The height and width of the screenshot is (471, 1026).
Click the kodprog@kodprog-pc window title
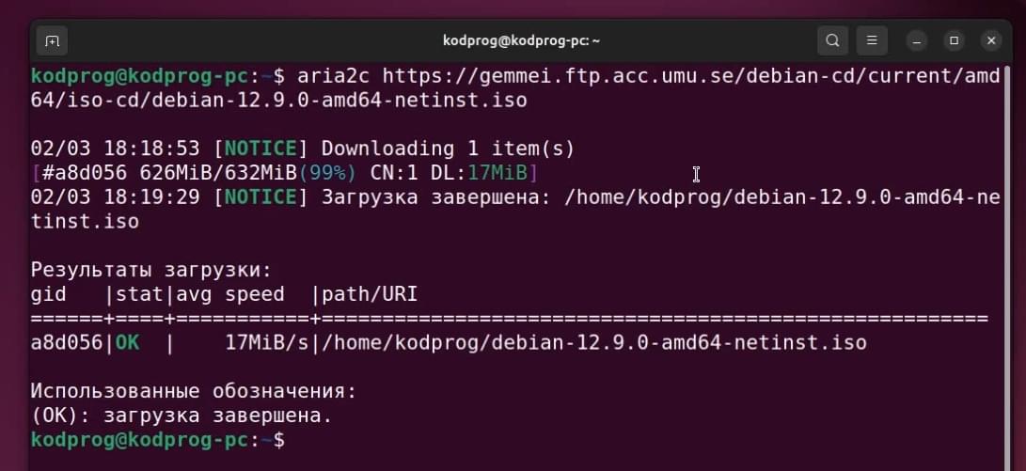click(522, 40)
